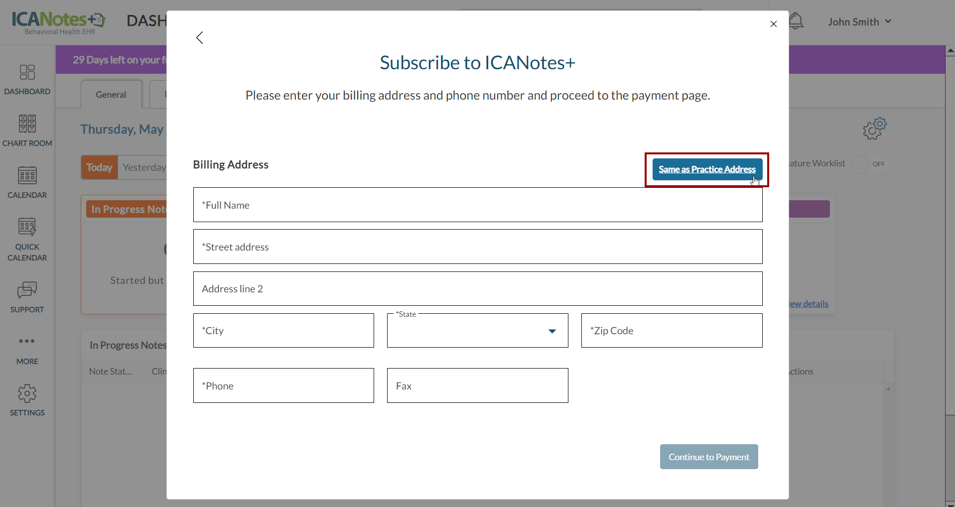The height and width of the screenshot is (507, 955).
Task: Expand the State dropdown
Action: click(x=552, y=331)
